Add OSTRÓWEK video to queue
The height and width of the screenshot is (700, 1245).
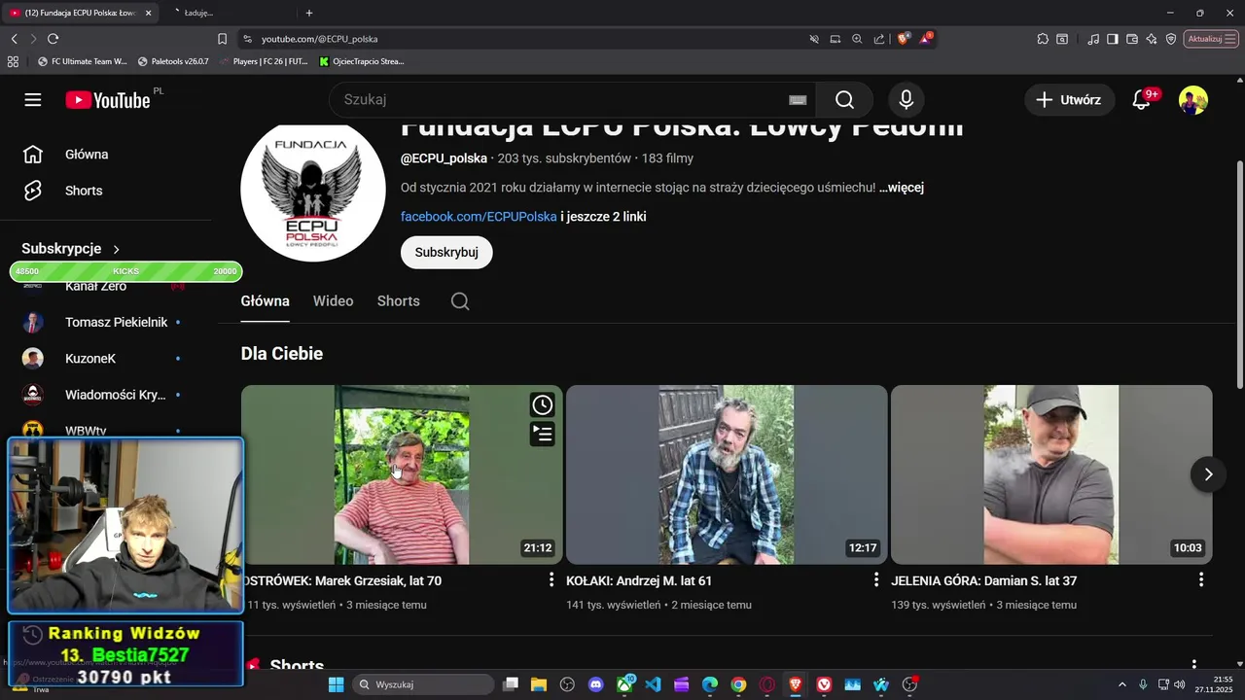pyautogui.click(x=542, y=434)
